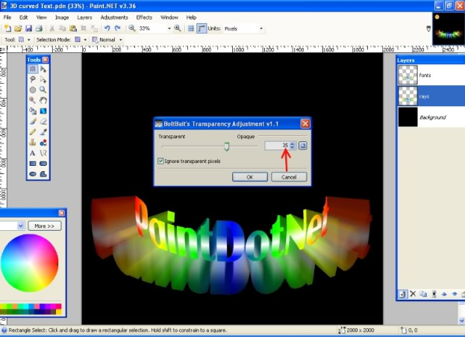Click the reset value button beside 35

coord(302,146)
